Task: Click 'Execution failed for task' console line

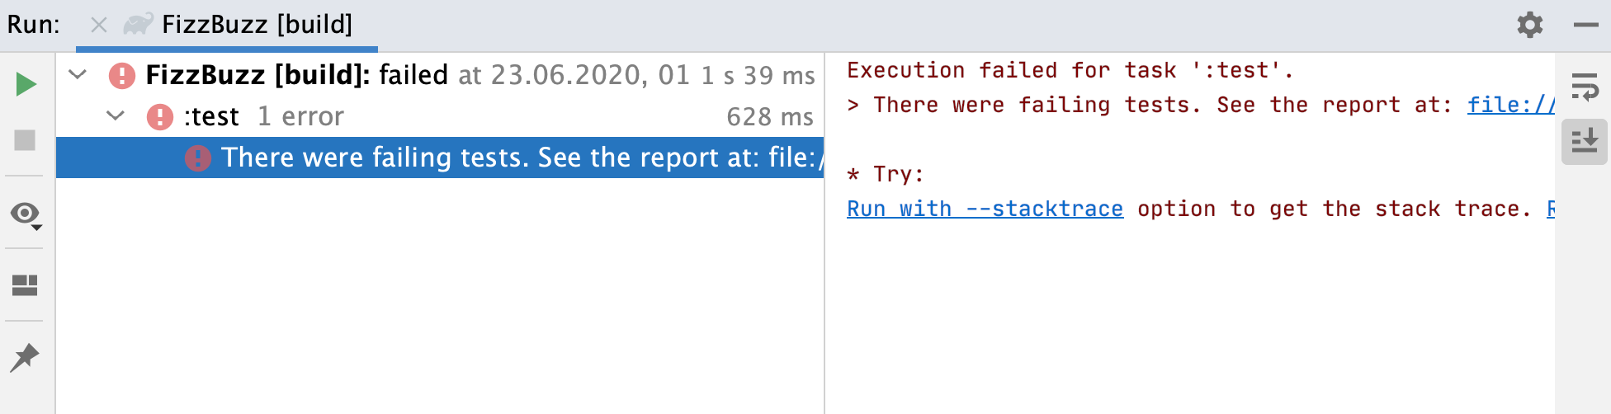Action: [x=1070, y=70]
